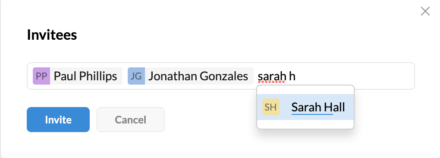Viewport: 440px width, 158px height.
Task: Click the PP avatar for Paul Phillips
Action: click(x=41, y=76)
